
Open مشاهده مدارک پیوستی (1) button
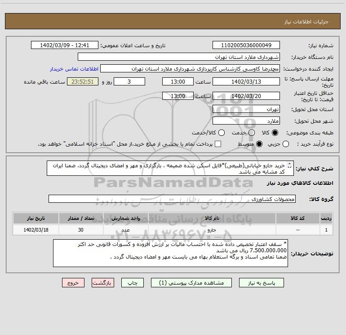point(191,283)
